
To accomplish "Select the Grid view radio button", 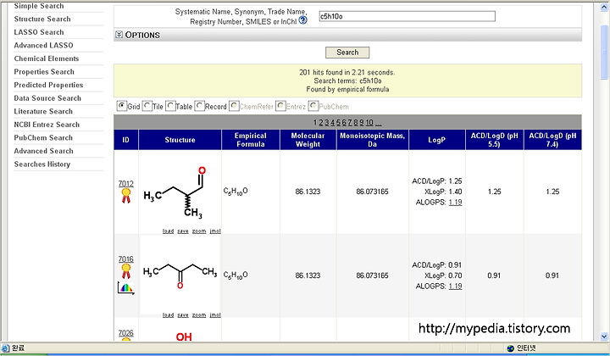I will coord(122,106).
